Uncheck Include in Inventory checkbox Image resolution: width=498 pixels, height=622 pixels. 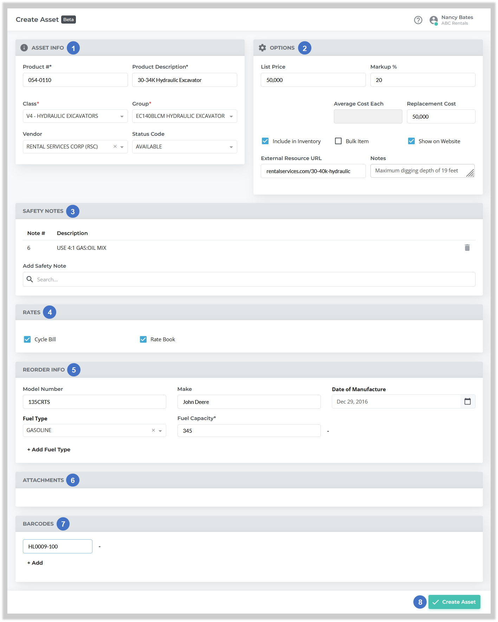click(265, 141)
